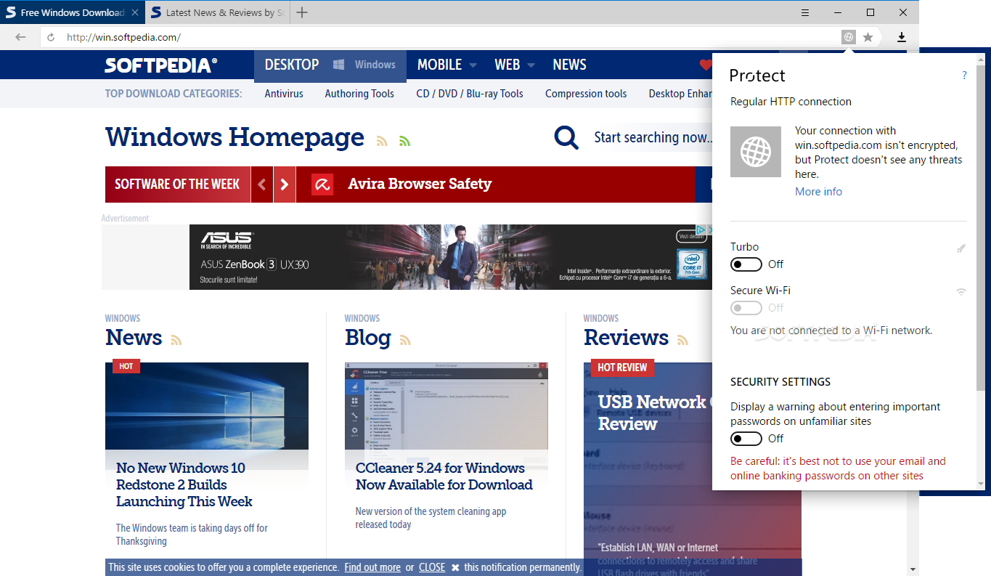Viewport: 991px width, 576px height.
Task: Select the Antivirus category
Action: pos(284,94)
